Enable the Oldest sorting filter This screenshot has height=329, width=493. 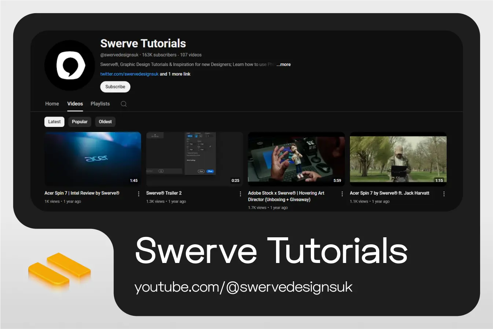[x=105, y=121]
